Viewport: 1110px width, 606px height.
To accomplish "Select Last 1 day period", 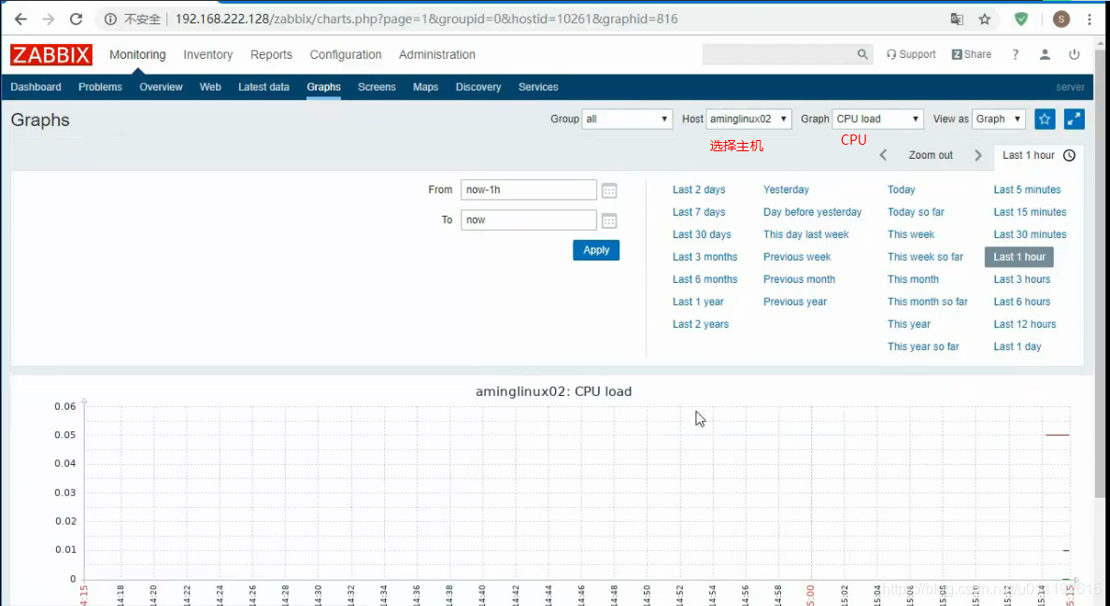I will (1017, 346).
